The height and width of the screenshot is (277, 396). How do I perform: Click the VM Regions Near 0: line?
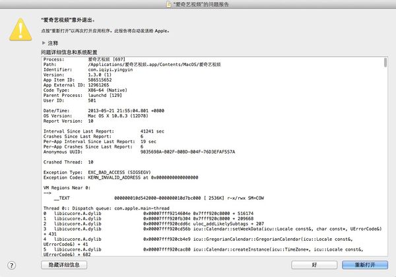pyautogui.click(x=67, y=188)
